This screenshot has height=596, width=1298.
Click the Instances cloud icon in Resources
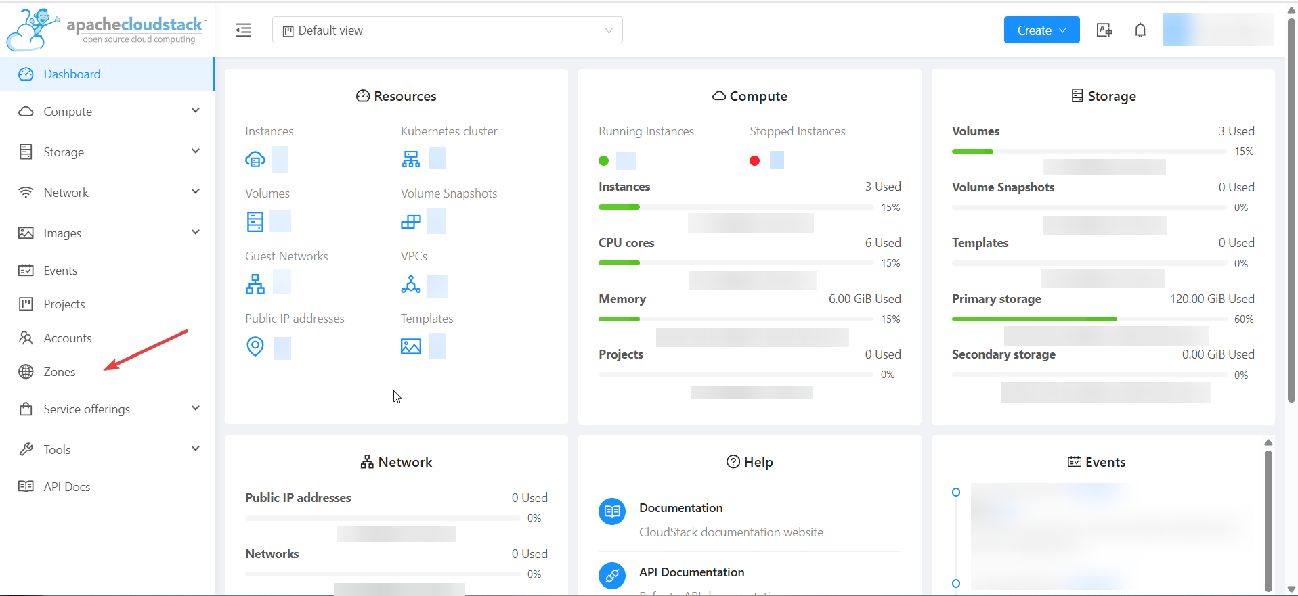tap(255, 160)
